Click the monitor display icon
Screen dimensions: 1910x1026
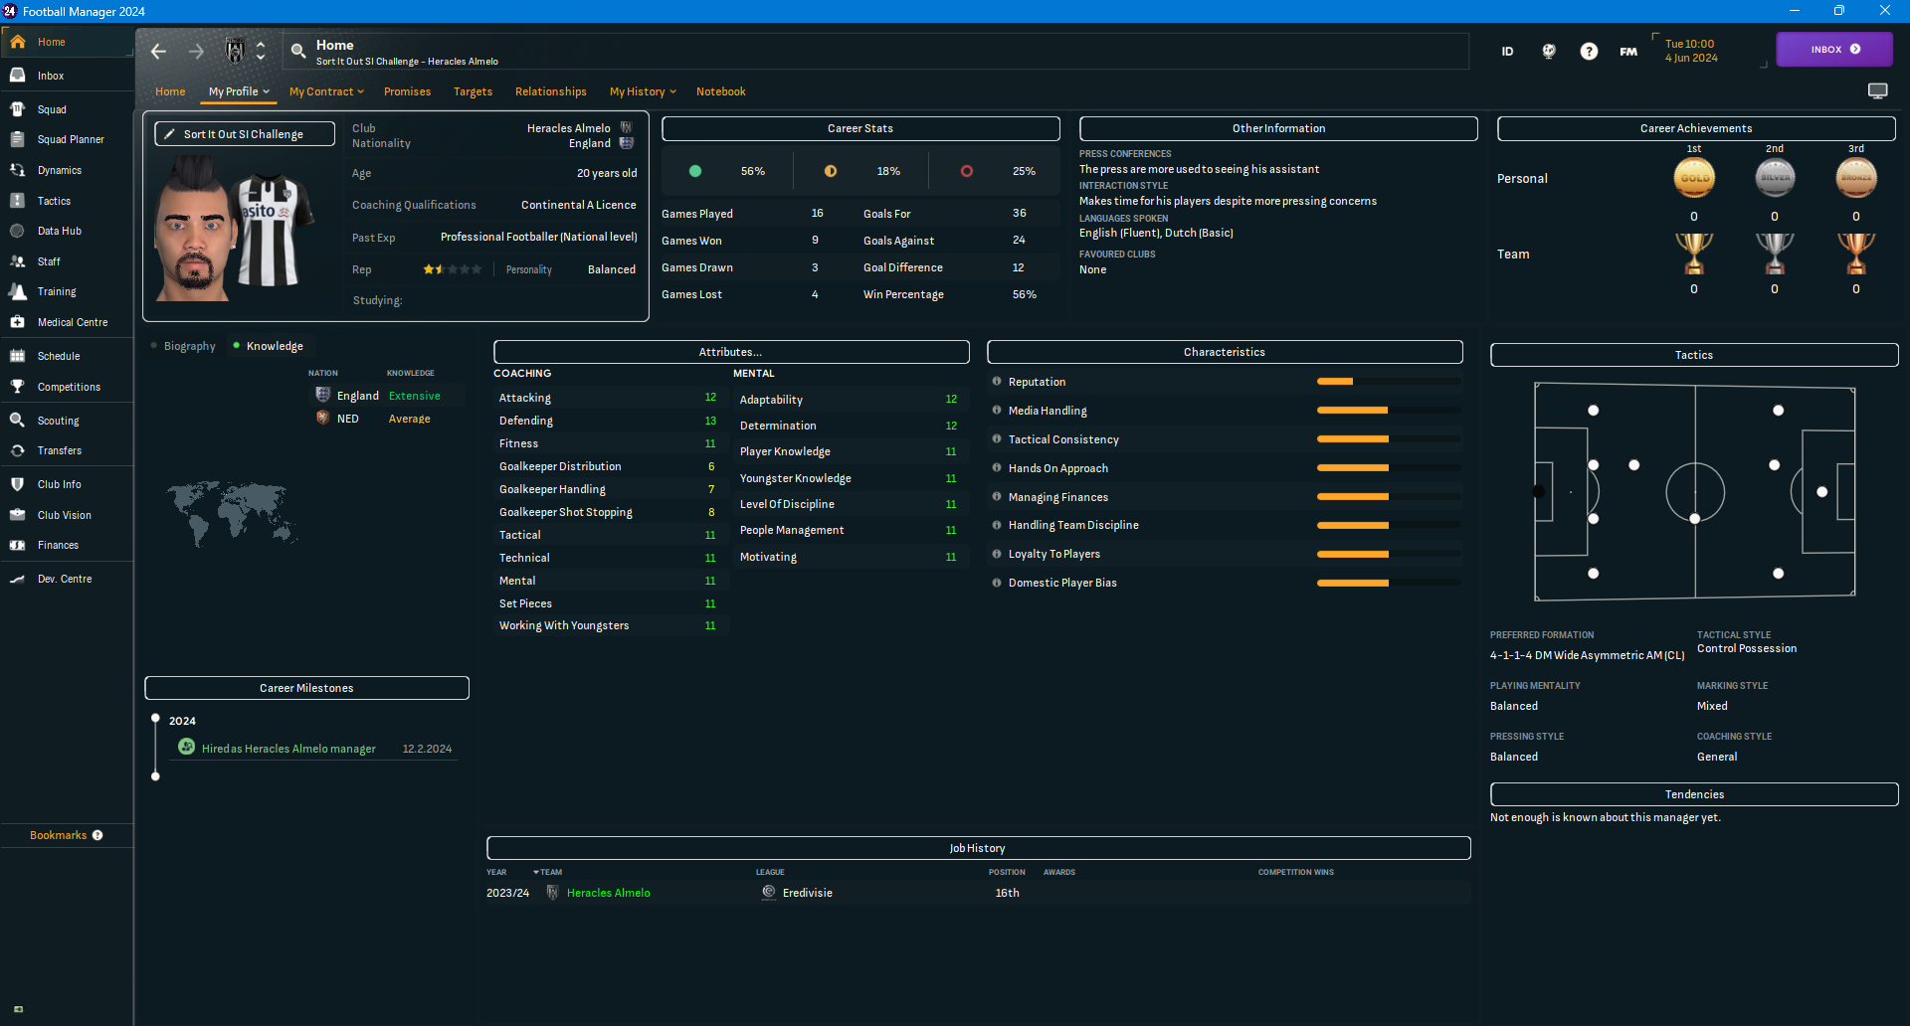[1878, 91]
